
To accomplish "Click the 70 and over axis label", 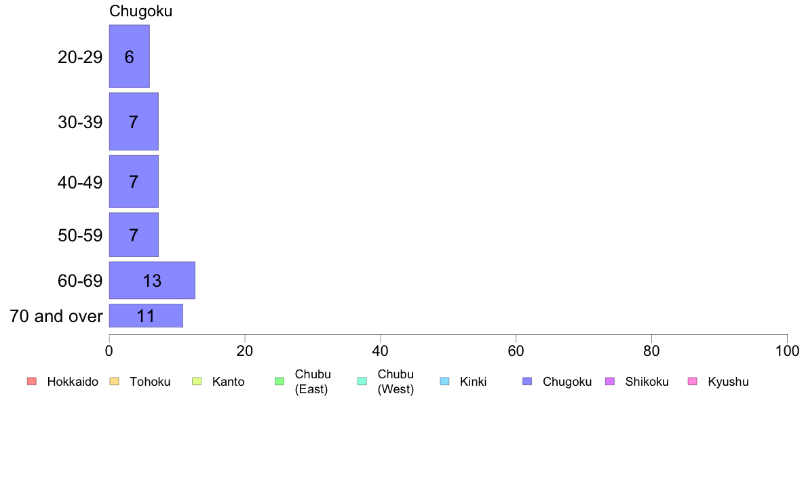I will coord(56,316).
